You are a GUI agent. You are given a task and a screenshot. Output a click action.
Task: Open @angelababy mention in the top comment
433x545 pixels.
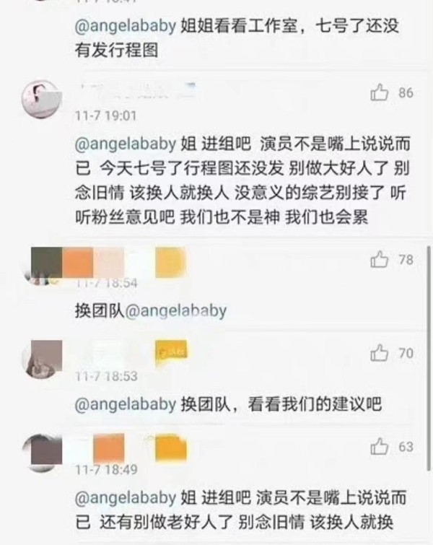[126, 27]
